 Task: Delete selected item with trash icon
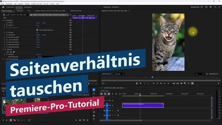coord(87,120)
